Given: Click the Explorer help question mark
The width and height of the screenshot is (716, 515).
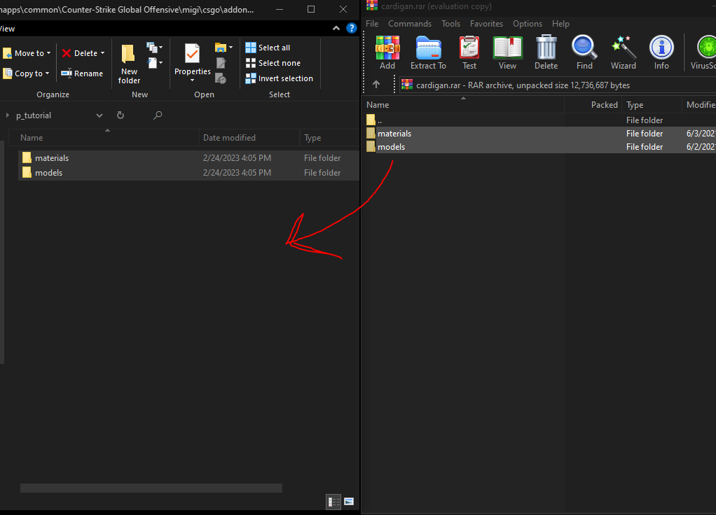Looking at the screenshot, I should [x=351, y=28].
